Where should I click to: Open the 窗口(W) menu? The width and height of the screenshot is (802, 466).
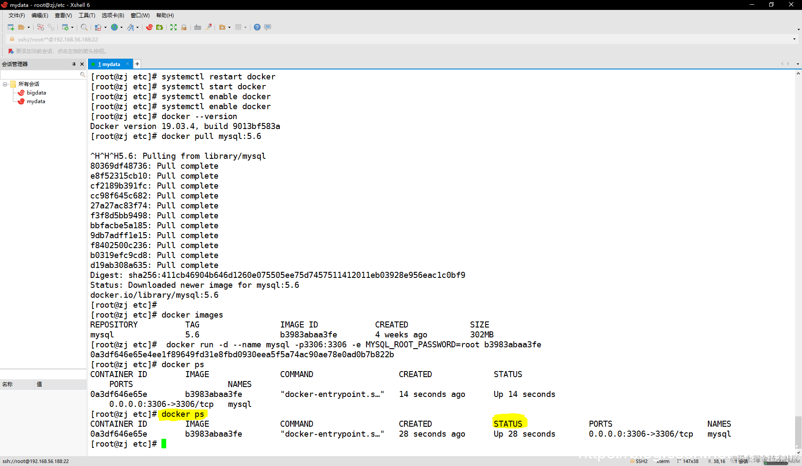pos(140,16)
